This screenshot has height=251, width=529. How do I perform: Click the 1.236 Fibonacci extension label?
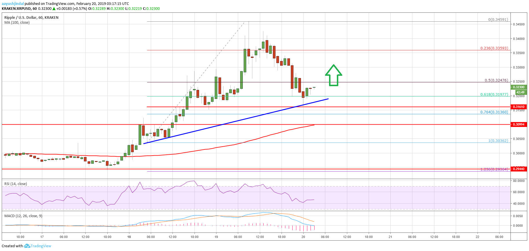(x=494, y=169)
